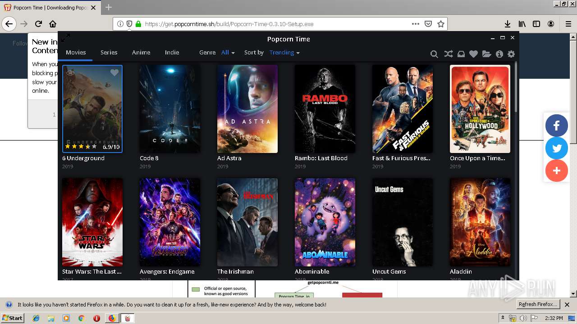Screen dimensions: 577x324
Task: Share page via Facebook button
Action: tap(557, 126)
